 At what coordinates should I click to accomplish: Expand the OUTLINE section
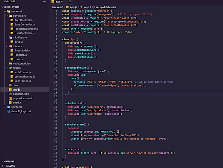(2, 161)
